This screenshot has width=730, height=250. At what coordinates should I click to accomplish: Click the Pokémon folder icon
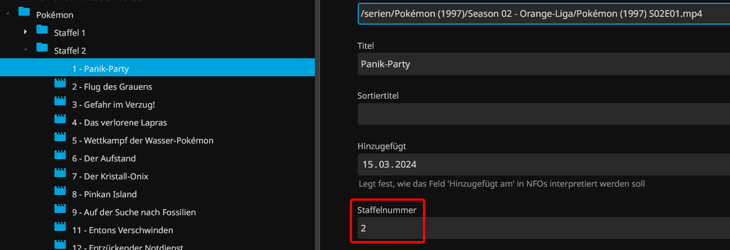point(24,12)
